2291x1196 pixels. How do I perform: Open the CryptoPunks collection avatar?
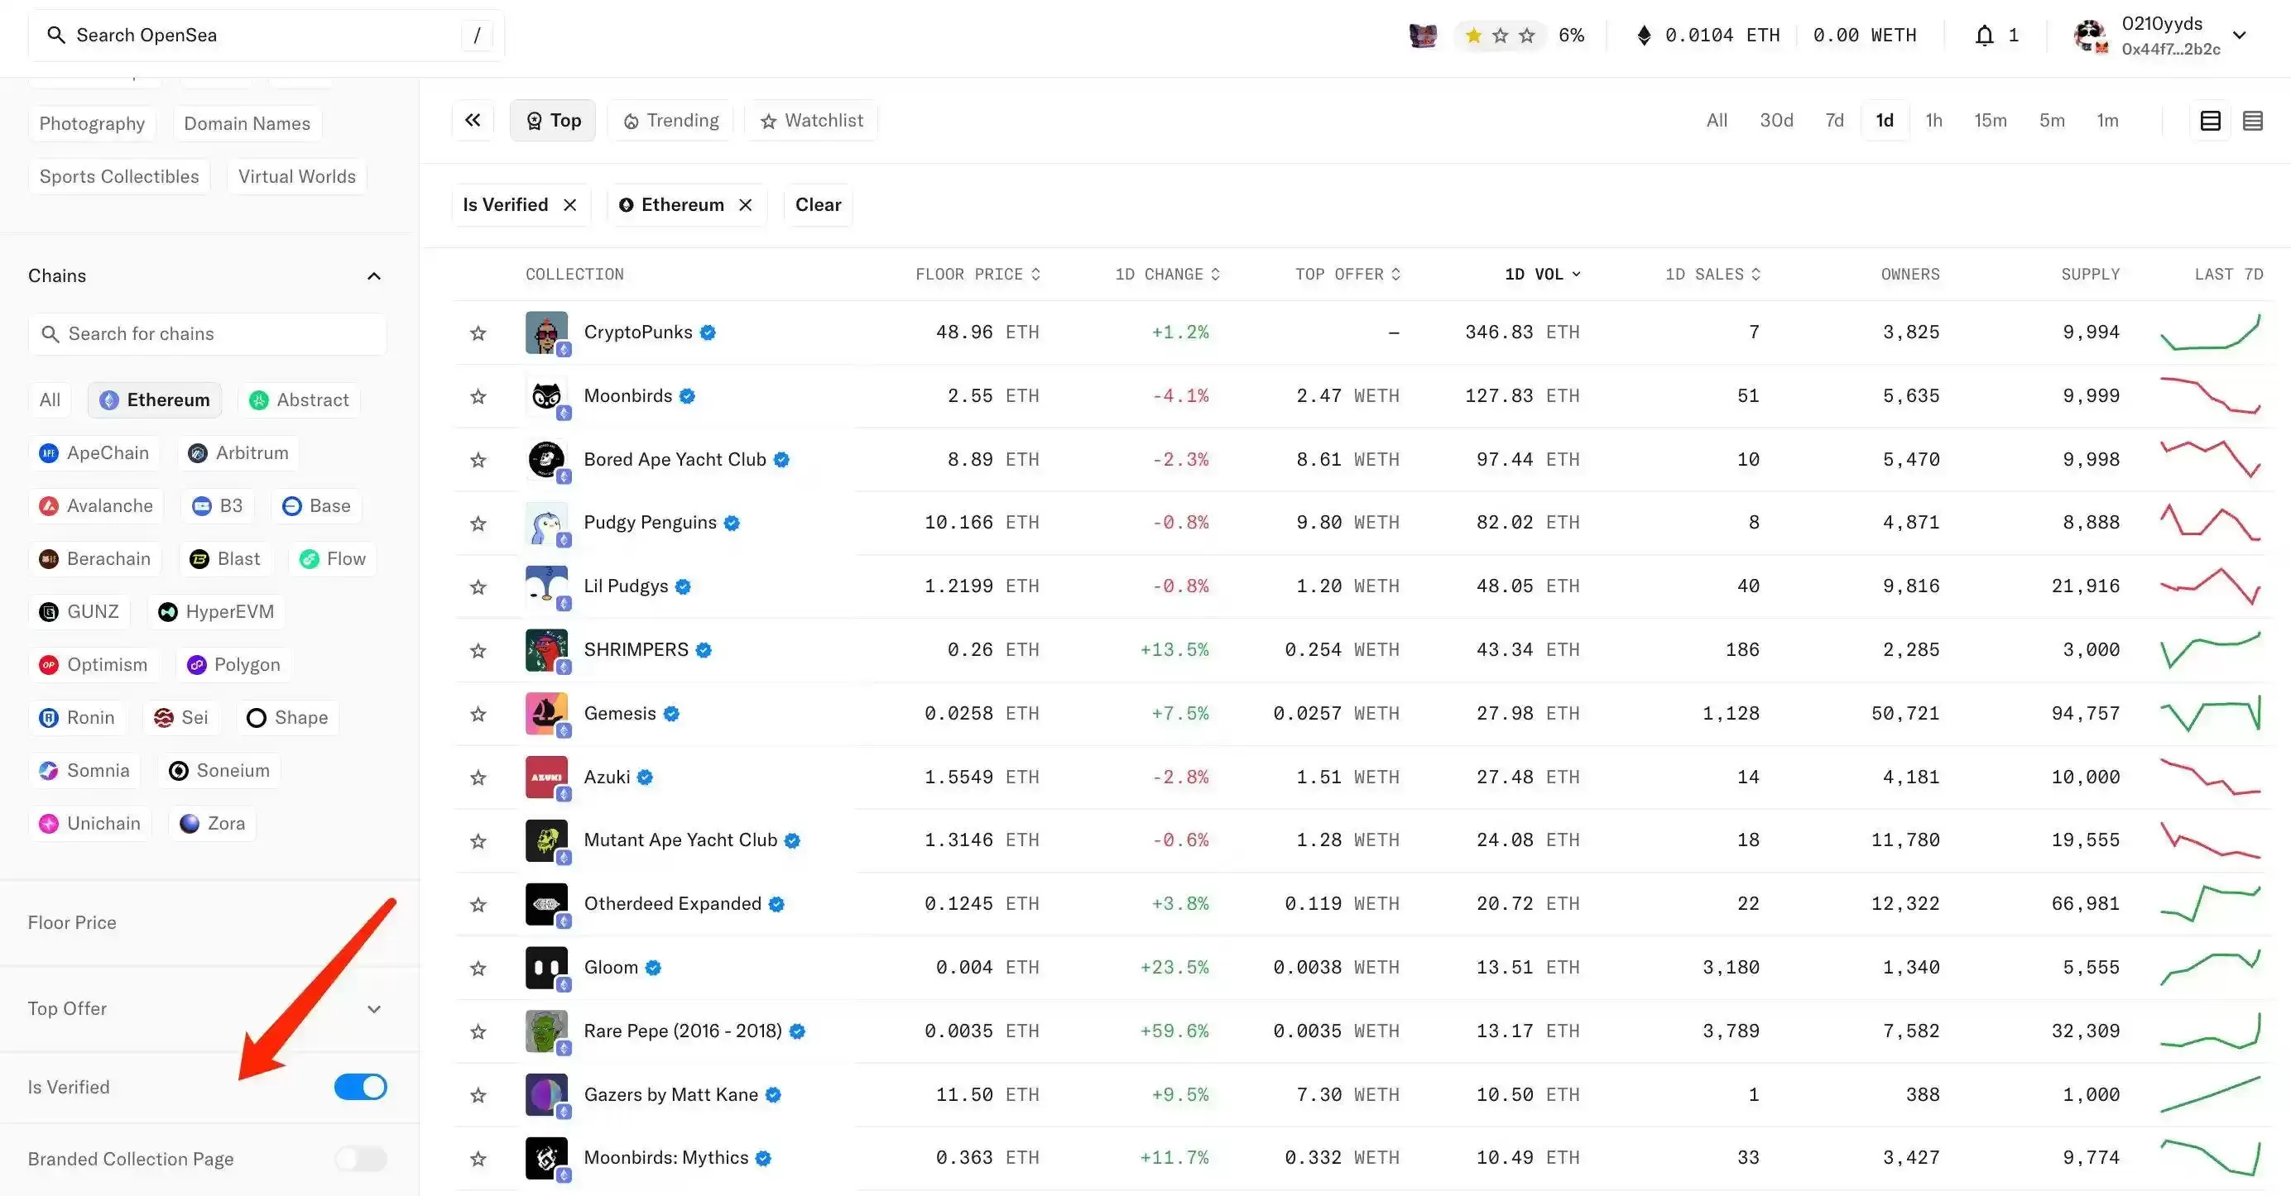pos(546,332)
